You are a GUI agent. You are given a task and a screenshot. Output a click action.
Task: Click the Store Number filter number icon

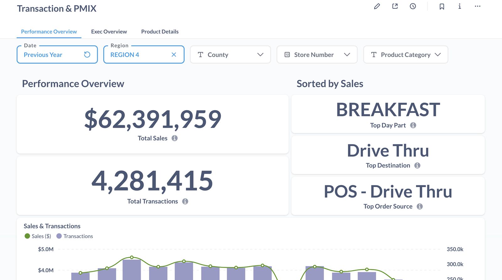[x=287, y=55]
